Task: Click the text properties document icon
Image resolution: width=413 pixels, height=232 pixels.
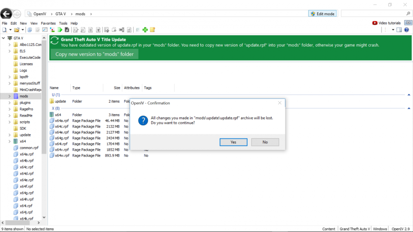Action: (x=98, y=30)
